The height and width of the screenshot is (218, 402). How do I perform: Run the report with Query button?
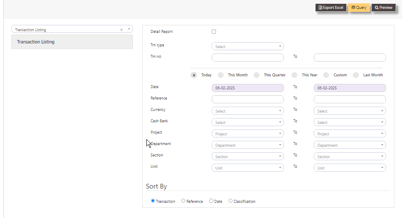[359, 8]
